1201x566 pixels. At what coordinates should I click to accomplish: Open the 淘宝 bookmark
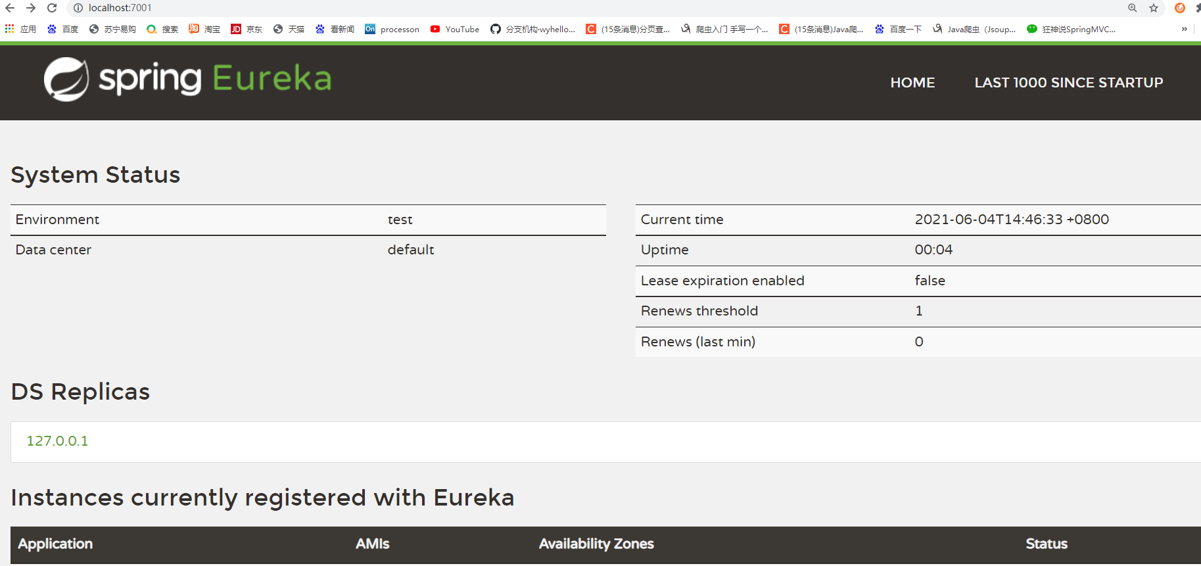(x=204, y=29)
